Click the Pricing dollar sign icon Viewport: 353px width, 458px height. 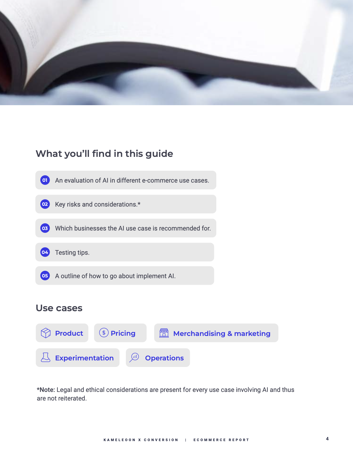pos(104,333)
